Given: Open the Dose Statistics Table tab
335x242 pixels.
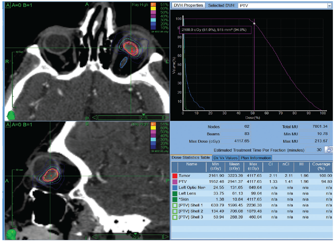Looking at the screenshot, I should [x=191, y=158].
